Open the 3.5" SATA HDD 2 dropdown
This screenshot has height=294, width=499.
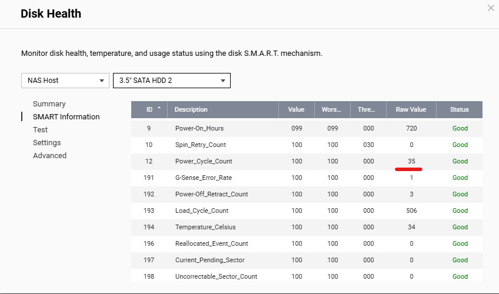coord(171,81)
